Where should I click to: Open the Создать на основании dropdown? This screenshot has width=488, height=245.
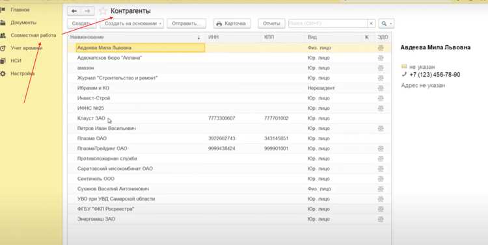point(132,23)
